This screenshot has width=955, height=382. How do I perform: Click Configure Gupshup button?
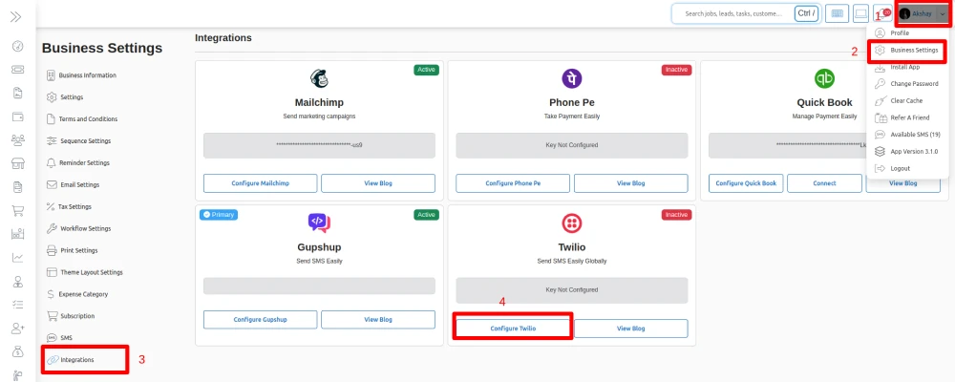(x=260, y=320)
